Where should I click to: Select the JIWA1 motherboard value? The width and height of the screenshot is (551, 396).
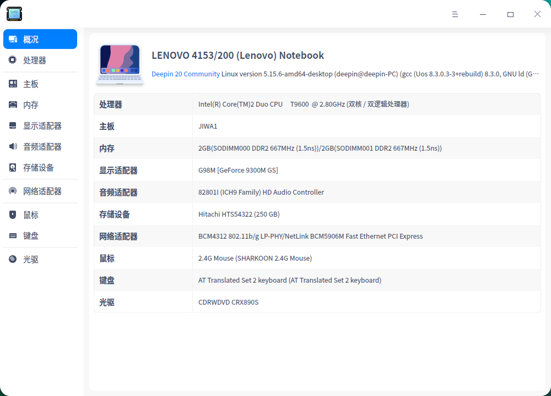pyautogui.click(x=208, y=127)
